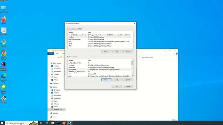This screenshot has height=125, width=223.
Task: Open the Control Panel desktop icon
Action: pos(3,9)
